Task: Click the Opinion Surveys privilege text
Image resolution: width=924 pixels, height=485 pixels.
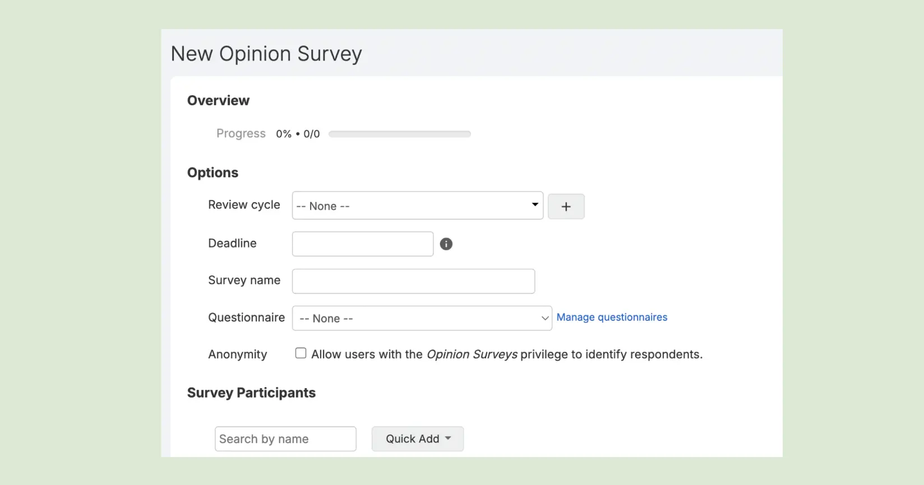Action: (472, 355)
